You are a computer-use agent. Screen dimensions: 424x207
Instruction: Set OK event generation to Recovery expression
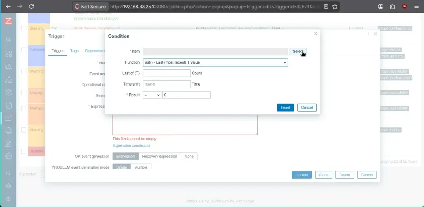pos(159,156)
